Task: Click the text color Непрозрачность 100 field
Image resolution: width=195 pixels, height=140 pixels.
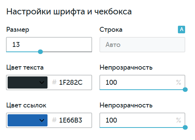Action: coord(142,82)
